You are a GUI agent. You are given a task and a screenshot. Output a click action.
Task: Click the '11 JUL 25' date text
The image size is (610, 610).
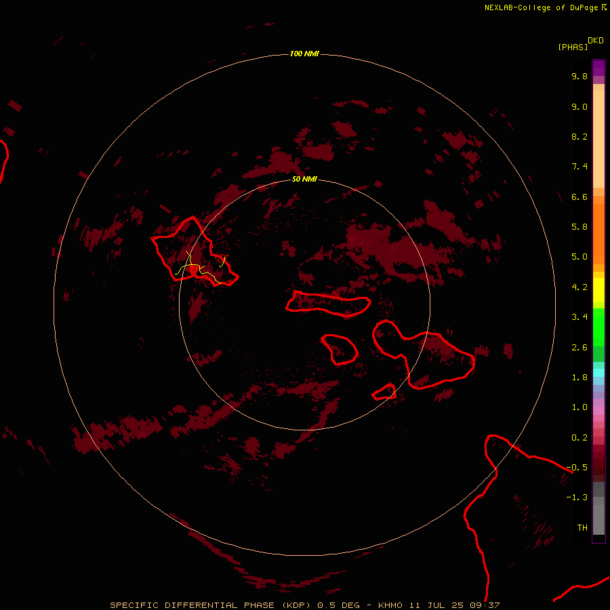point(437,605)
